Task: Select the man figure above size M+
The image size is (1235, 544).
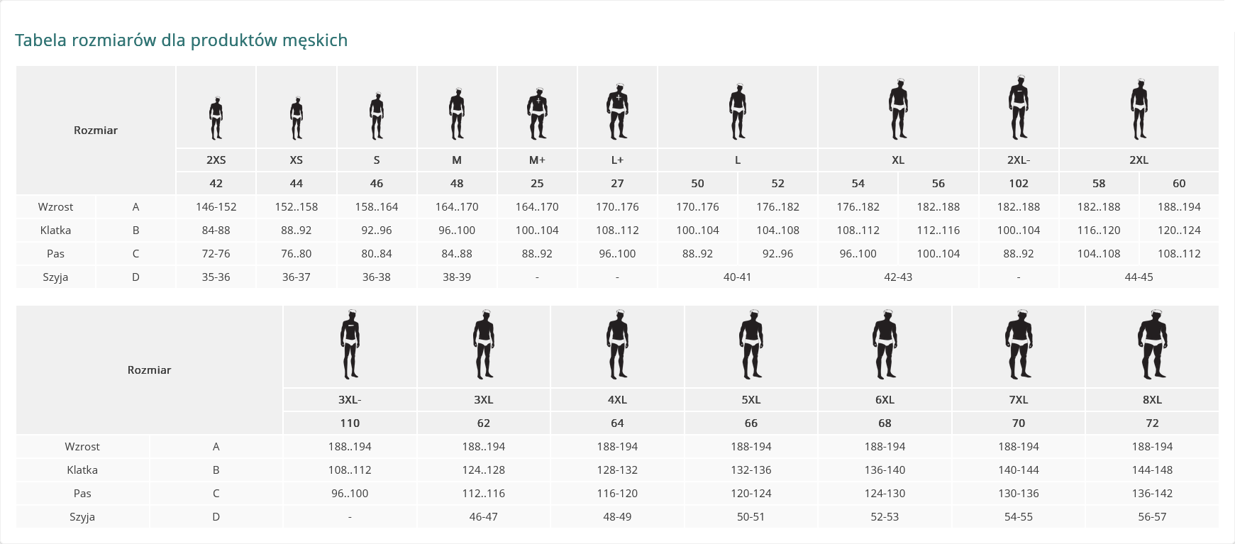Action: click(x=537, y=113)
